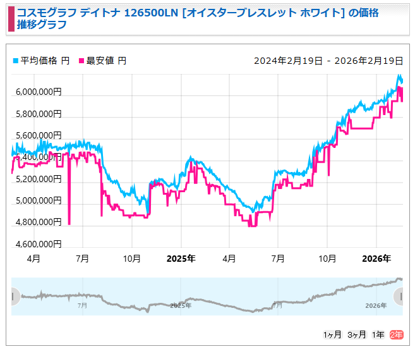The width and height of the screenshot is (415, 349).
Task: Click the 10月 label in 2025 on the main x-axis
Action: tap(327, 259)
